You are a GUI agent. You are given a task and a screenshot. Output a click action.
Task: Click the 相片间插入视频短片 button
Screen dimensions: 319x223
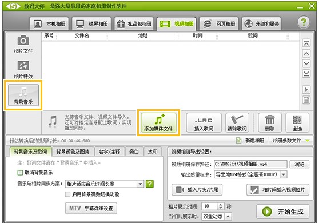278,190
